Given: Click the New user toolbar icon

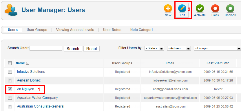Looking at the screenshot, I should (x=168, y=8).
